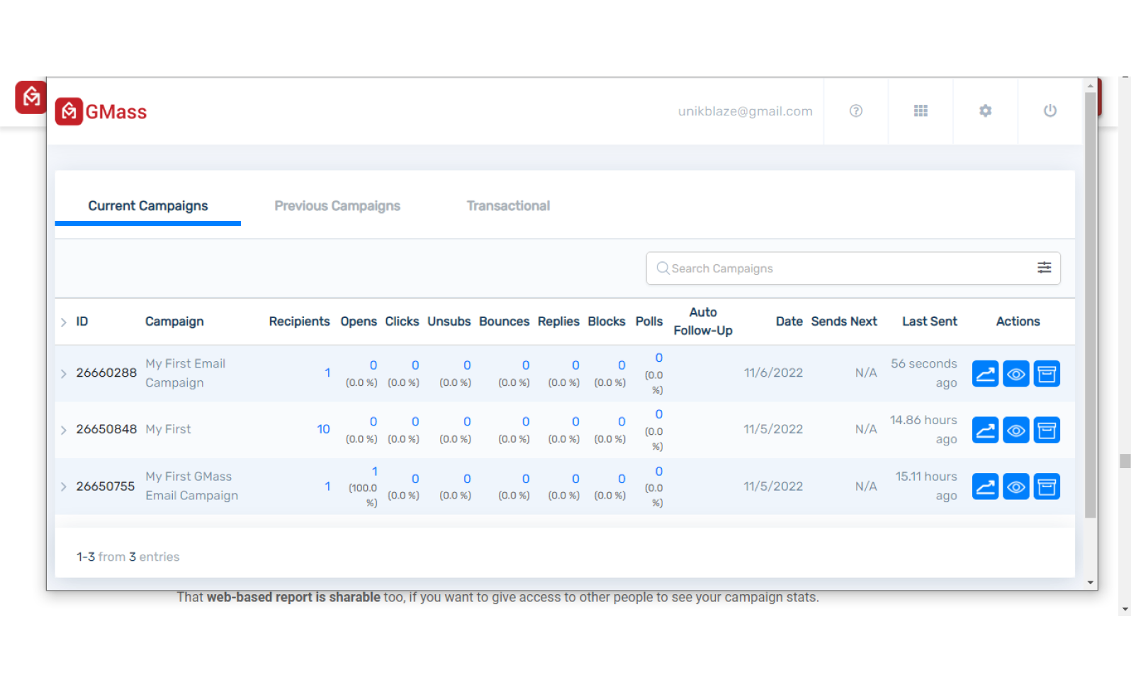Click the 14.86 hours ago cell
The height and width of the screenshot is (694, 1131).
click(x=923, y=429)
